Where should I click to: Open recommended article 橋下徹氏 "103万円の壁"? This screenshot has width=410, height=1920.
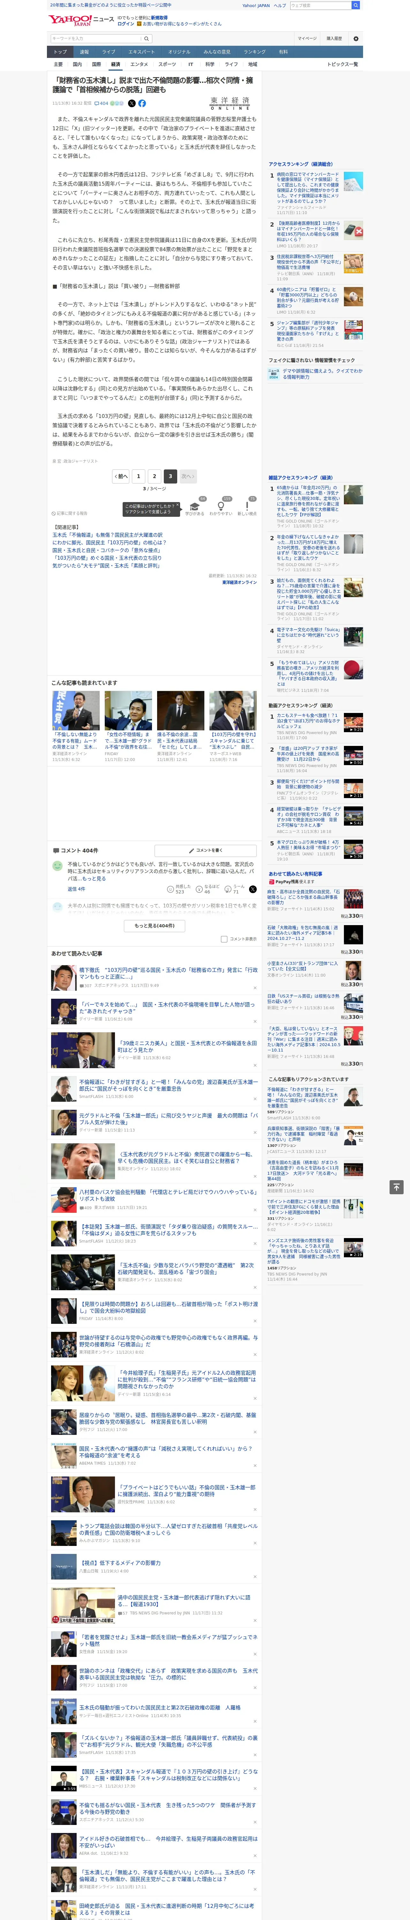coord(168,973)
